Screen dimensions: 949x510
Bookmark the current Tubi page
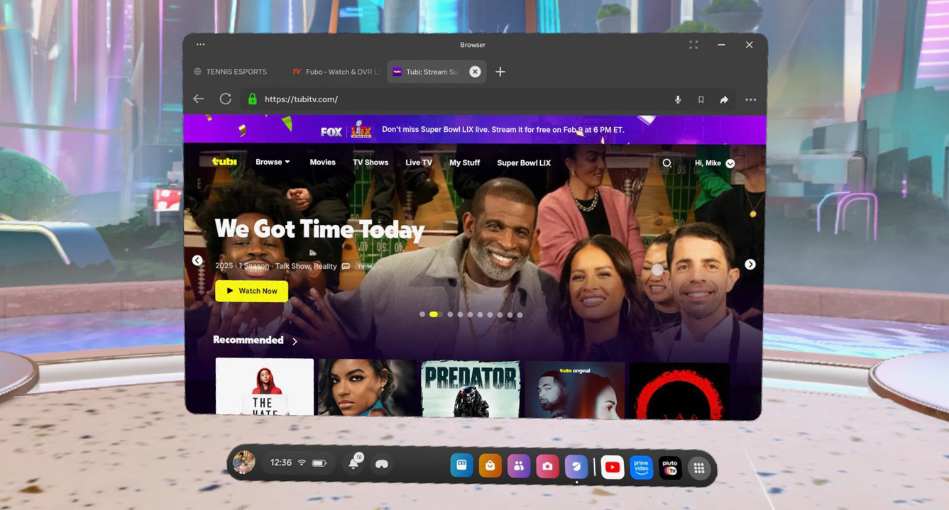(x=701, y=100)
